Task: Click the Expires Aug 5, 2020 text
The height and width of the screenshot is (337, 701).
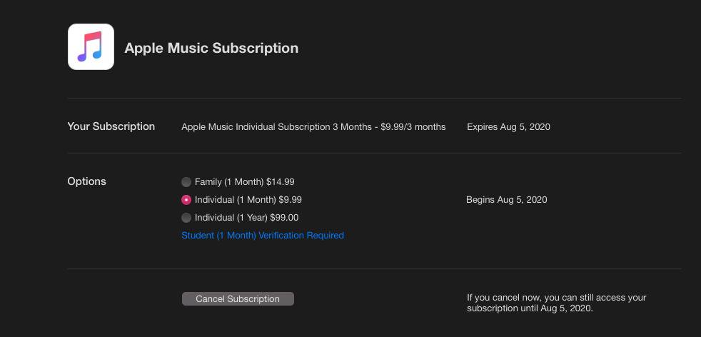Action: coord(508,127)
